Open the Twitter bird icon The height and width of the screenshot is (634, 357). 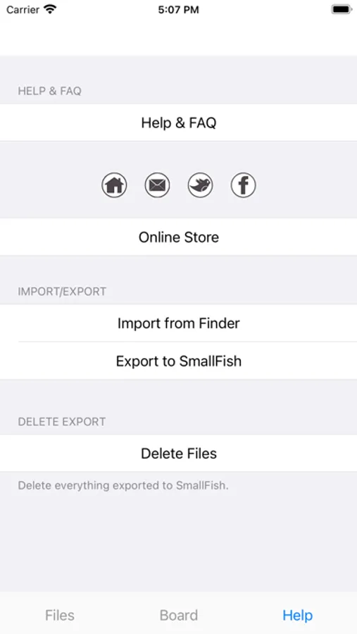point(200,185)
